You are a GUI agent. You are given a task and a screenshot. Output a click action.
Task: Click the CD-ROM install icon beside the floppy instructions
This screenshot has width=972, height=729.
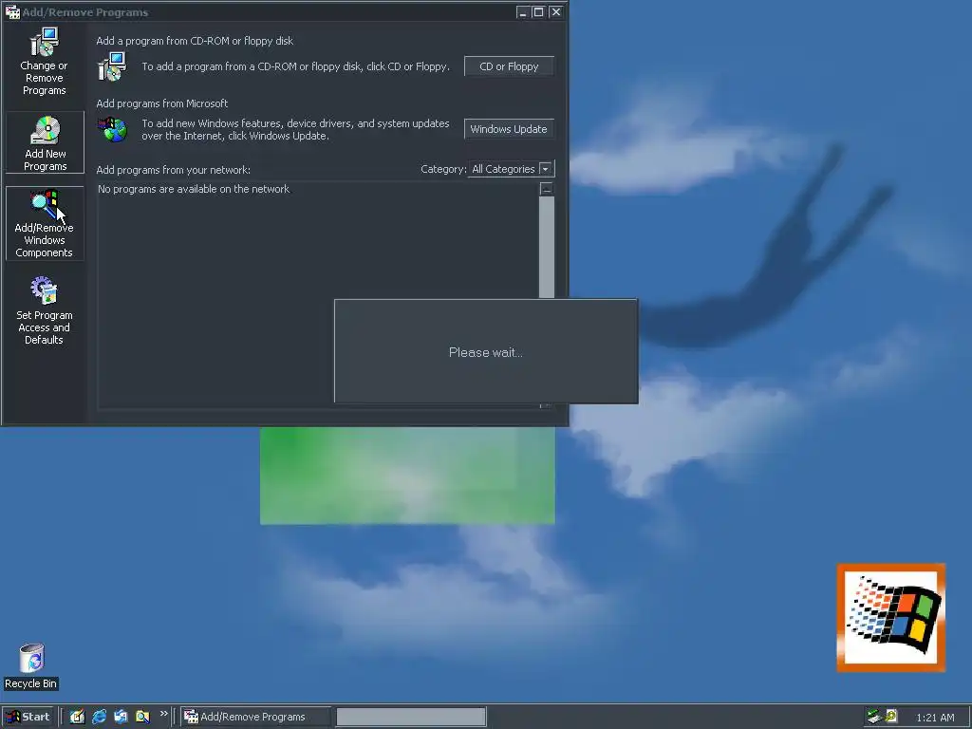(x=112, y=66)
